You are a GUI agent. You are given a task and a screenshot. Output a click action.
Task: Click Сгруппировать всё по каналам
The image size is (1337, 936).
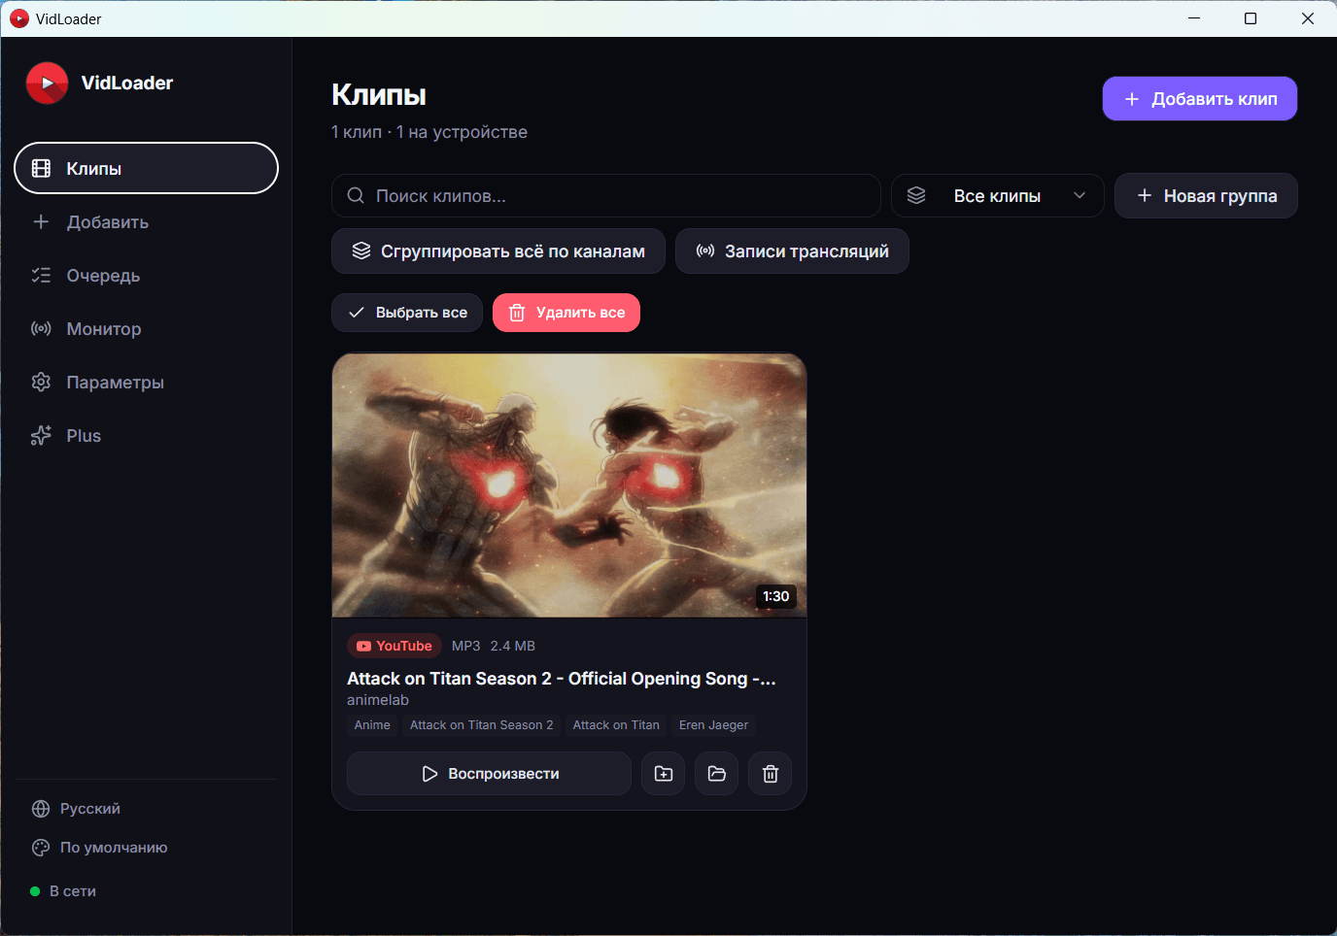498,251
